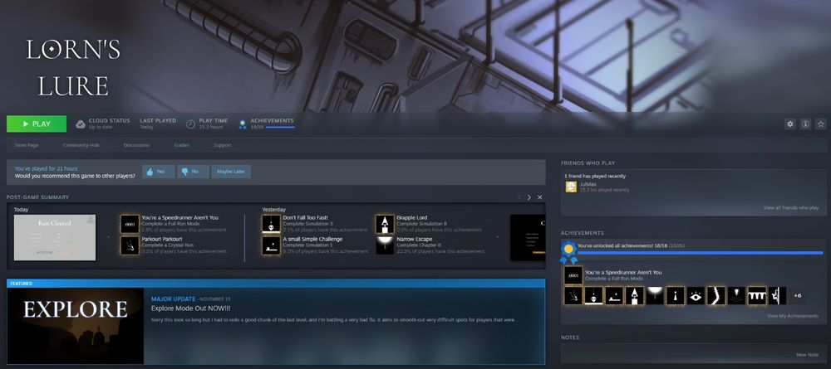Switch to the Discussions tab
Screen dimensions: 831x369
(x=137, y=145)
